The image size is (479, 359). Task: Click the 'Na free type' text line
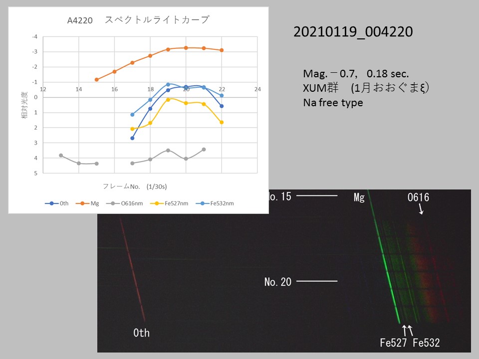(333, 103)
